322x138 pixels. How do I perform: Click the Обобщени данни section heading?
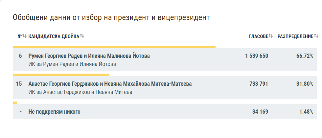tap(111, 18)
